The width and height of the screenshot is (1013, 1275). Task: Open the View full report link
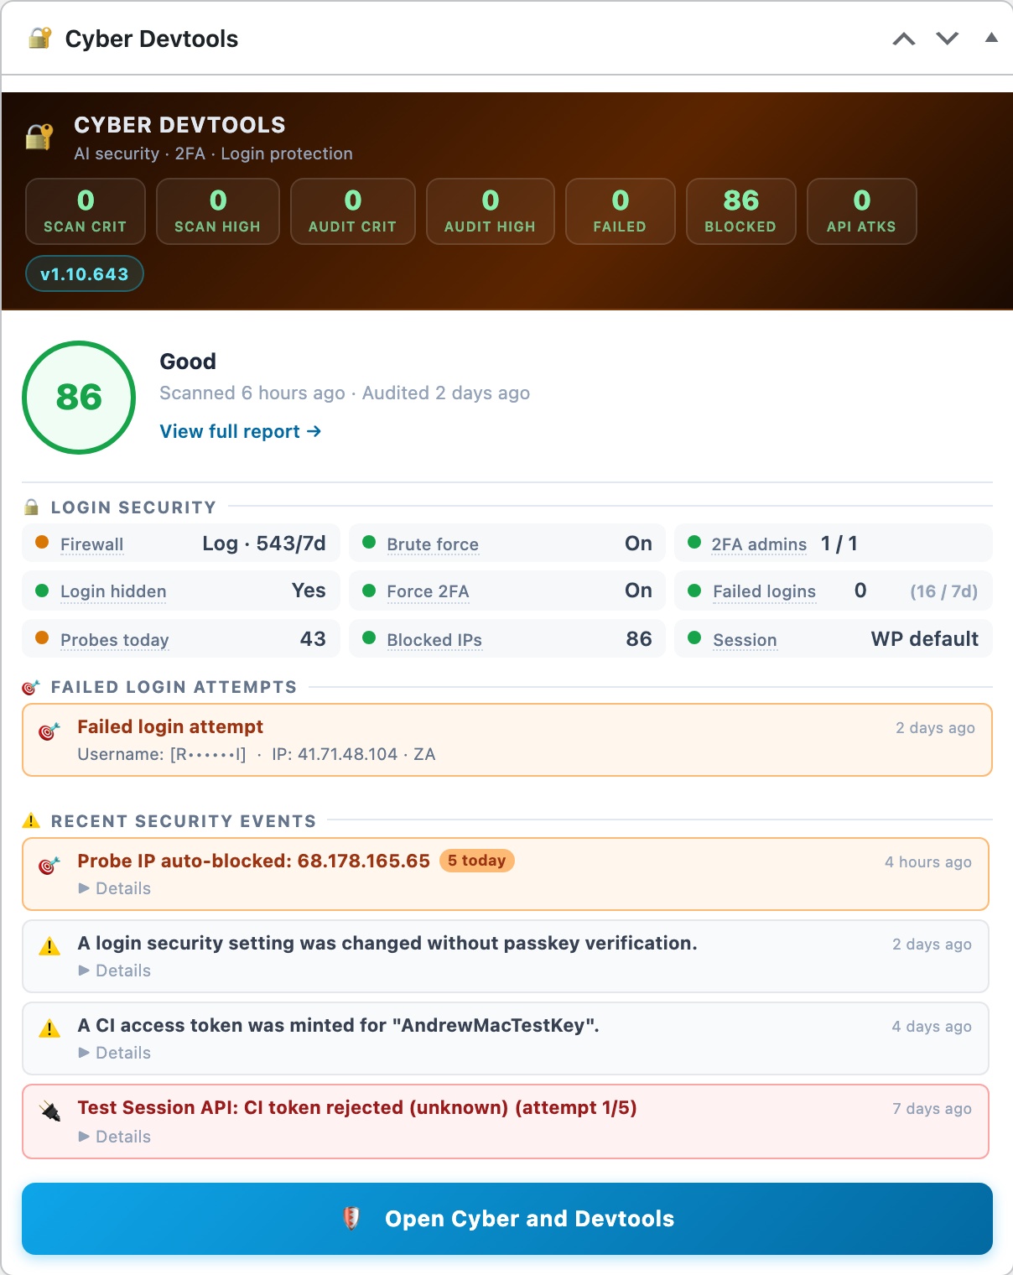tap(241, 431)
